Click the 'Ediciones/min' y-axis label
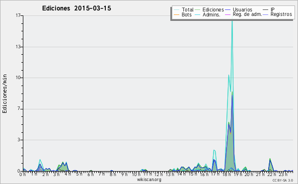The height and width of the screenshot is (184, 298). tap(4, 93)
